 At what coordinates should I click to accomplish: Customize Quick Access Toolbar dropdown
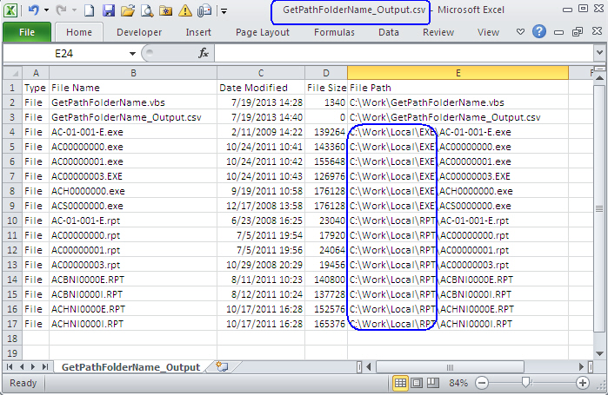224,10
